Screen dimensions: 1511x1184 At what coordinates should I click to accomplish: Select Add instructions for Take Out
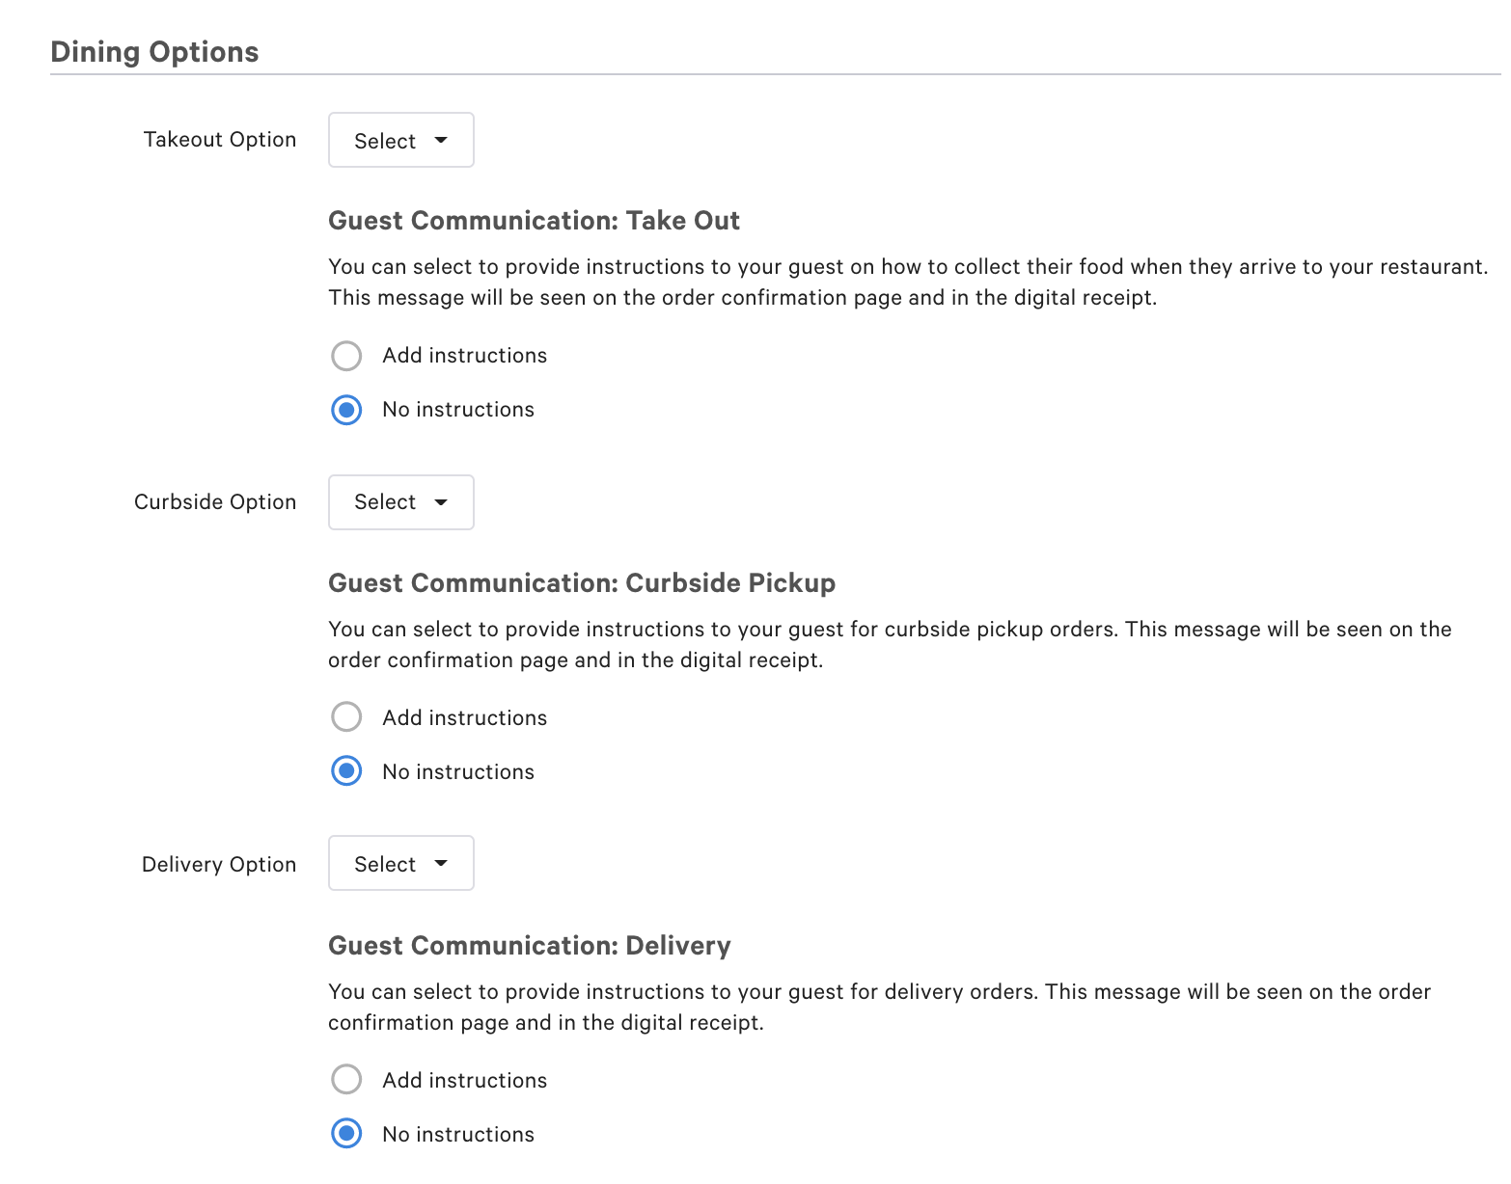tap(345, 356)
